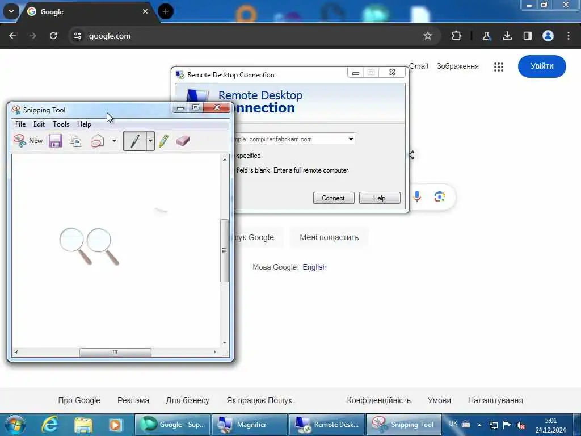Open the Налаштування footer menu
This screenshot has width=581, height=436.
(495, 400)
